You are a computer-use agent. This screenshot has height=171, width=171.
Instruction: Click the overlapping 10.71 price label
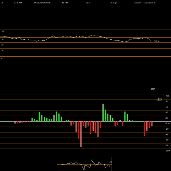pyautogui.click(x=159, y=99)
